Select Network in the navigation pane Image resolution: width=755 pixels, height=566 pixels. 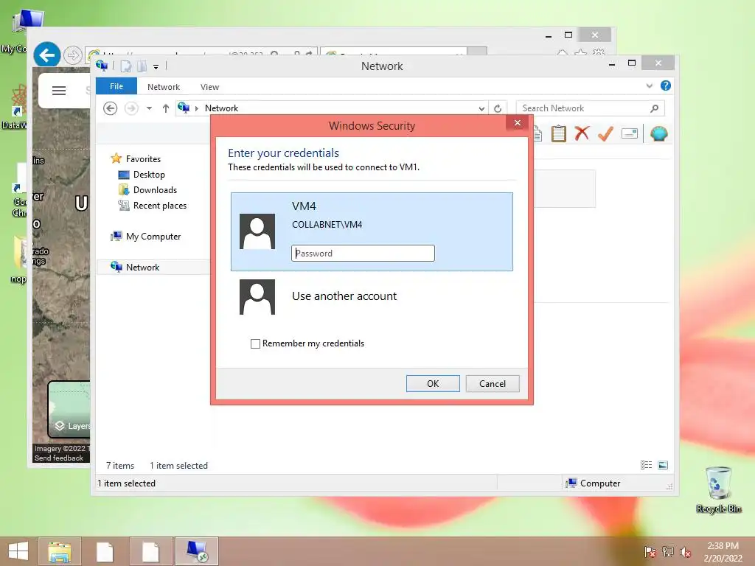pyautogui.click(x=142, y=267)
